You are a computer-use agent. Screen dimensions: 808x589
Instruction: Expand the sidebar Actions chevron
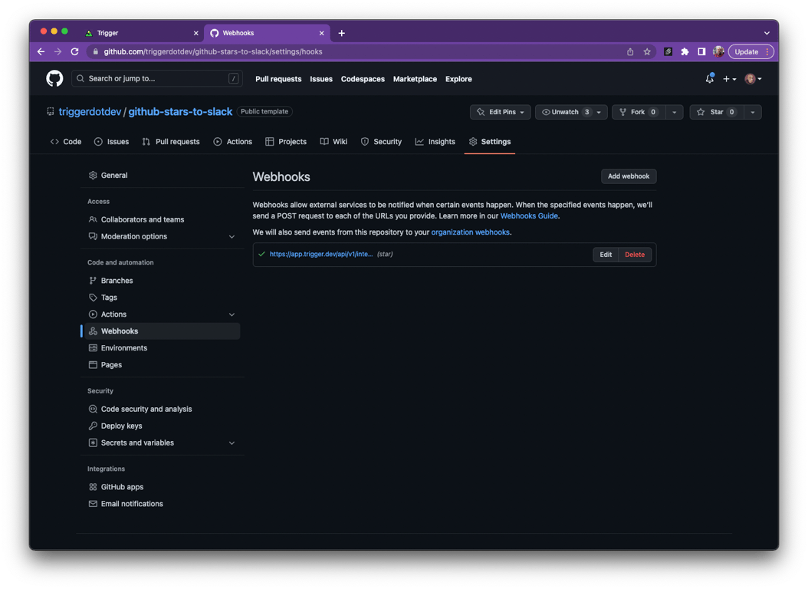click(x=232, y=314)
